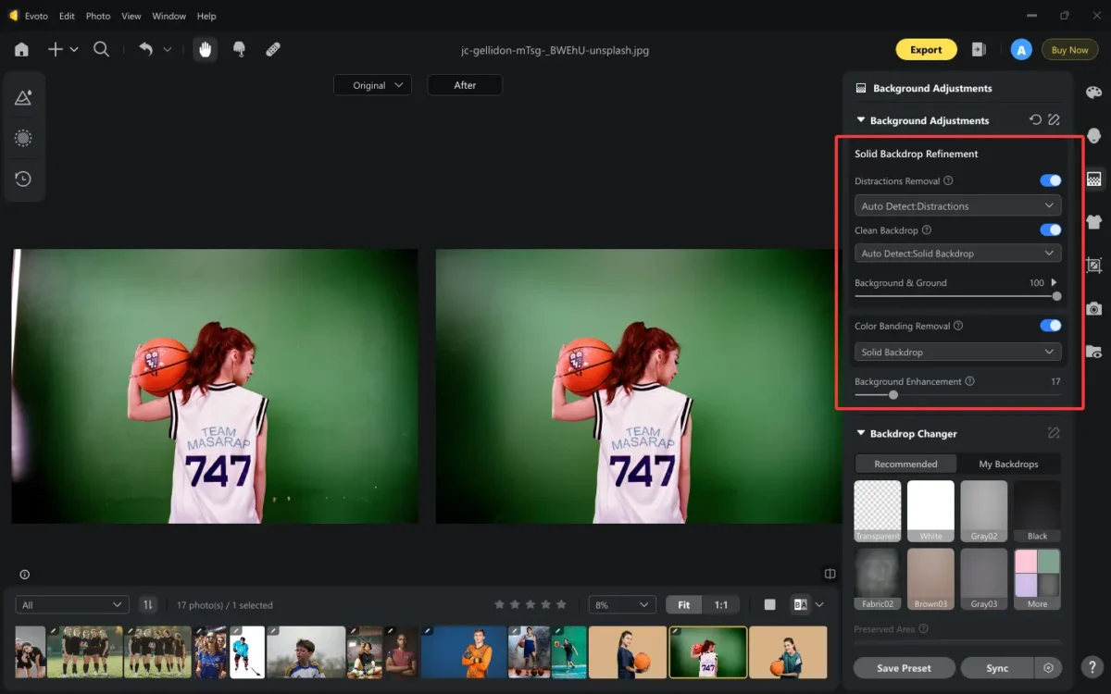Image resolution: width=1111 pixels, height=694 pixels.
Task: Open the Auto Detect:Distractions dropdown
Action: pos(956,205)
